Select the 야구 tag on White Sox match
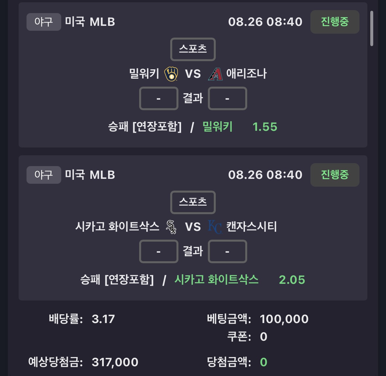 pos(44,175)
